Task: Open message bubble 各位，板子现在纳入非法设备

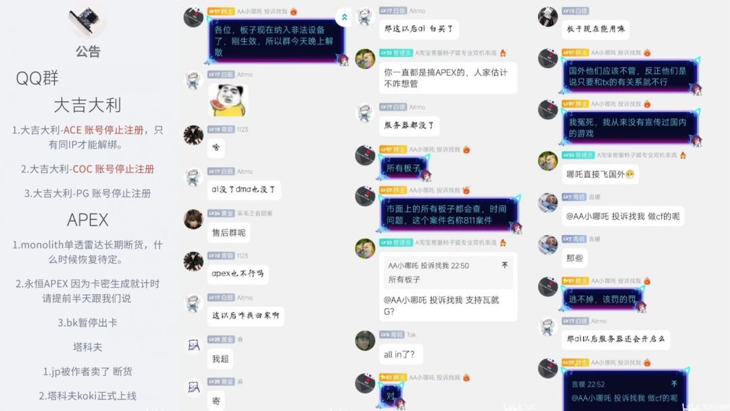Action: (x=275, y=41)
